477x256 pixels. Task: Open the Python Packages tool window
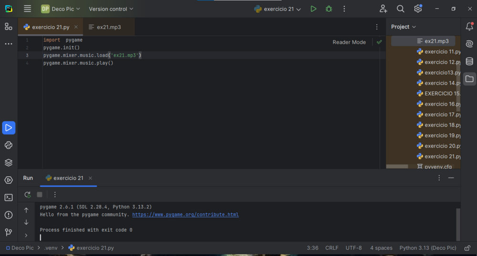click(9, 163)
